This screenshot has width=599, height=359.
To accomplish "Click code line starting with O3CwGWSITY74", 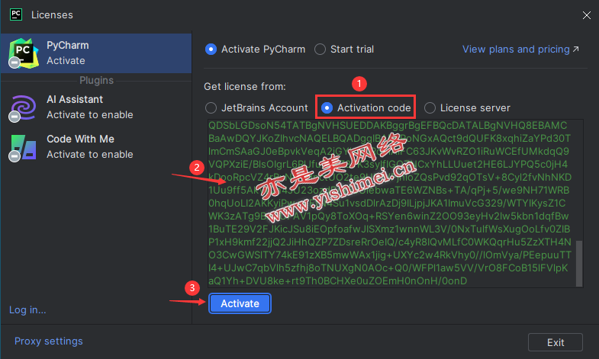I will (x=390, y=255).
